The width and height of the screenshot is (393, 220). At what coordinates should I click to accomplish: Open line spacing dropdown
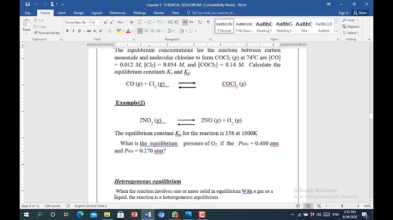pyautogui.click(x=171, y=30)
